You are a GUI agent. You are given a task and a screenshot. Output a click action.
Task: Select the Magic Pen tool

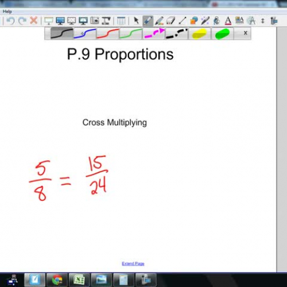[205, 21]
